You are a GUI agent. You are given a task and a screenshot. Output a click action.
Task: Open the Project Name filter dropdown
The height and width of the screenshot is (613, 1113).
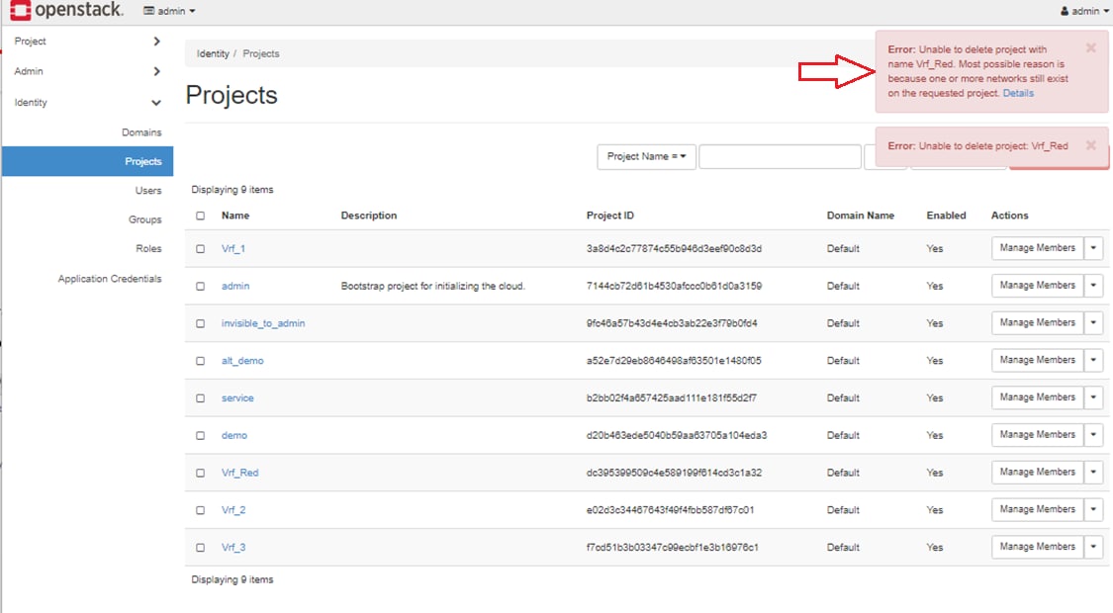click(646, 156)
